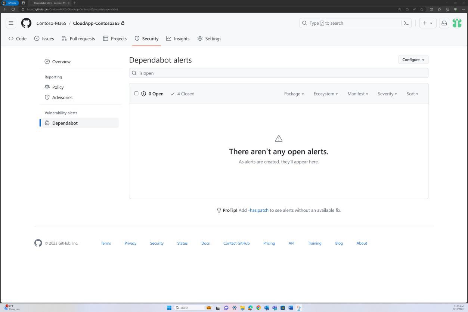Viewport: 468px width, 312px height.
Task: Open the Overview security page
Action: [61, 61]
